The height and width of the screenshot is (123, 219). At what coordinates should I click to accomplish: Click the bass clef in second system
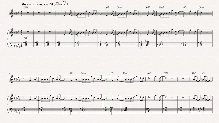coord(11,109)
